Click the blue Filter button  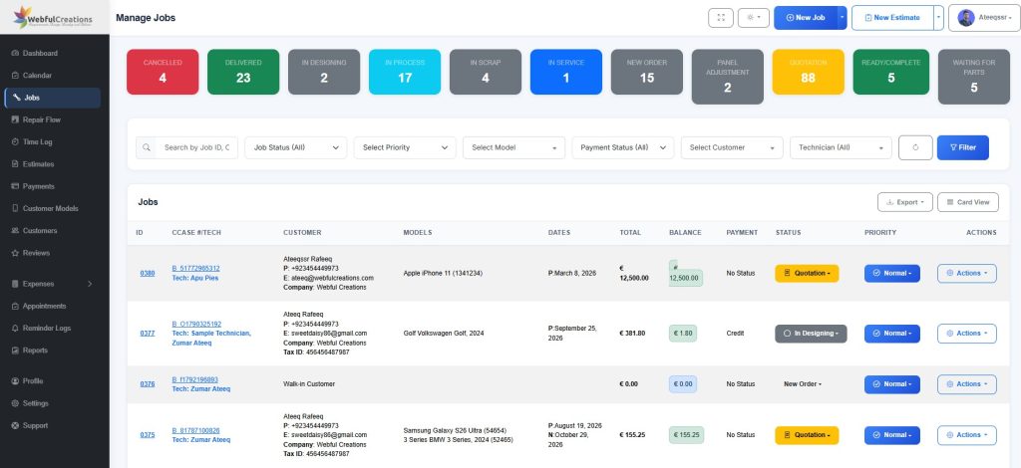(963, 147)
